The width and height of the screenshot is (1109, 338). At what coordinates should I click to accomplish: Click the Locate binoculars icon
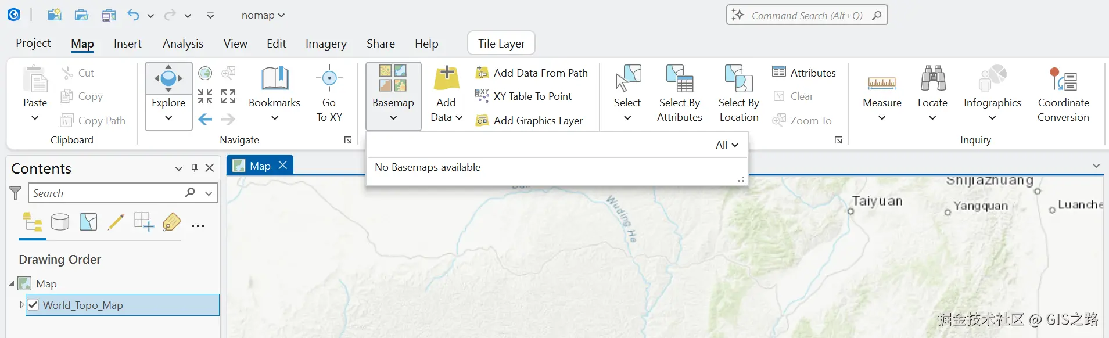coord(932,80)
